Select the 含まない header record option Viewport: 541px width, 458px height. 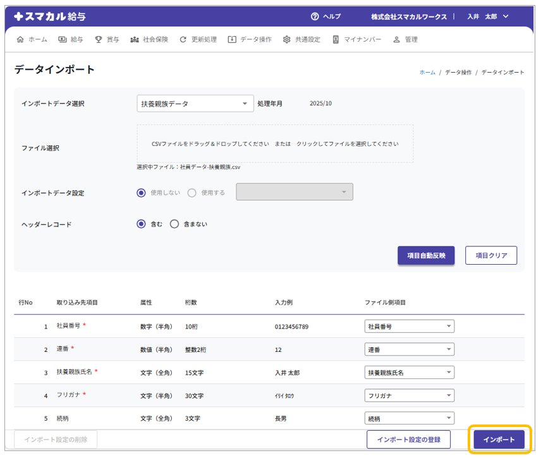[174, 224]
